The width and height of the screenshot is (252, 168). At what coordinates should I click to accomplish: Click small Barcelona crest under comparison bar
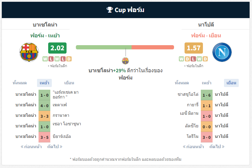[x=125, y=61]
